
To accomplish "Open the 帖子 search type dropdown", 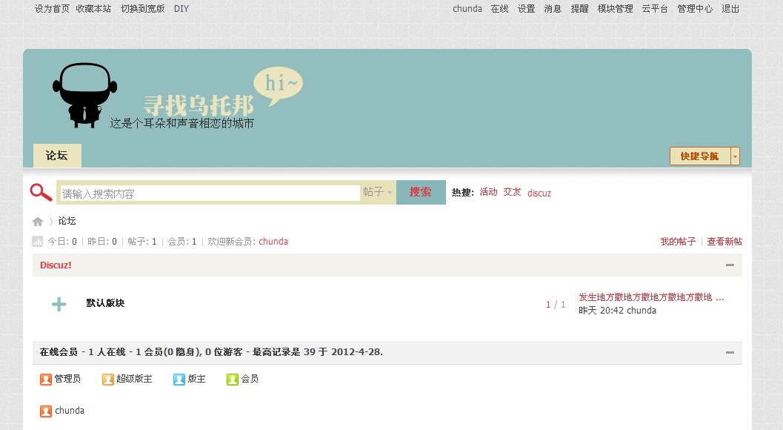I will pos(378,192).
